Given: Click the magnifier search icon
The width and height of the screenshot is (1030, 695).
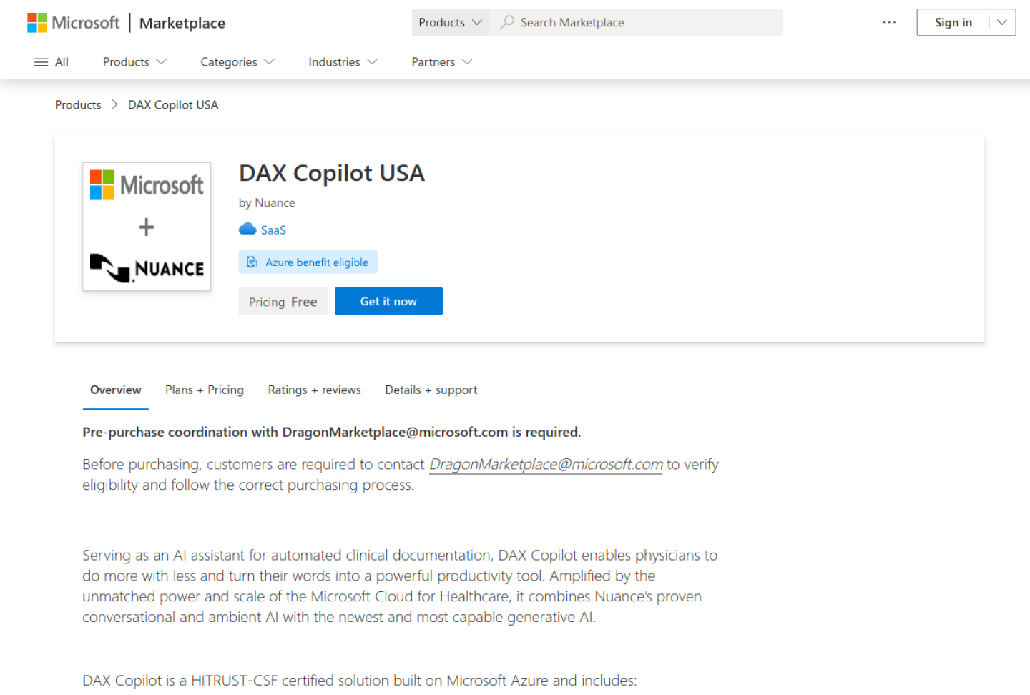Looking at the screenshot, I should click(507, 22).
